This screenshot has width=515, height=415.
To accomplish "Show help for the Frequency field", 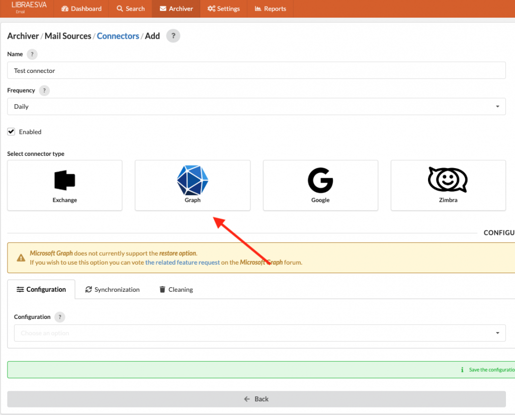I will pyautogui.click(x=44, y=91).
